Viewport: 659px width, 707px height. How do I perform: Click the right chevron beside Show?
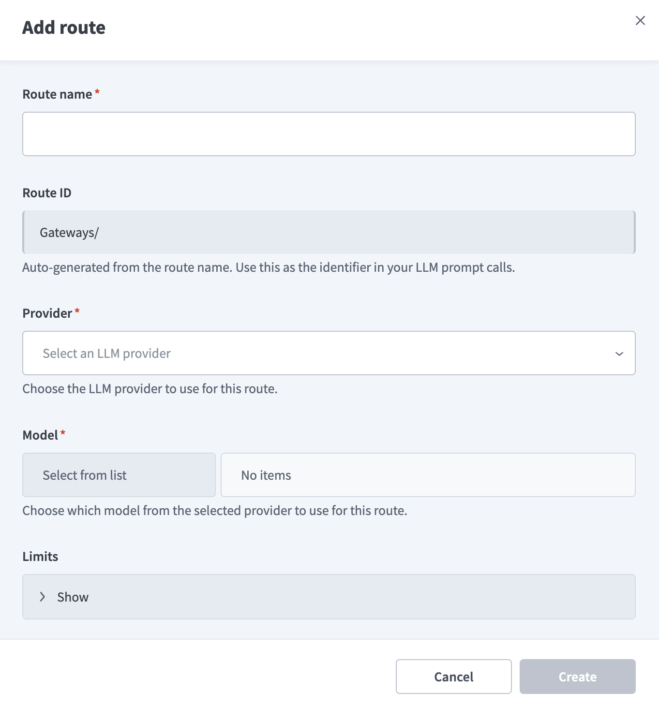pyautogui.click(x=43, y=597)
